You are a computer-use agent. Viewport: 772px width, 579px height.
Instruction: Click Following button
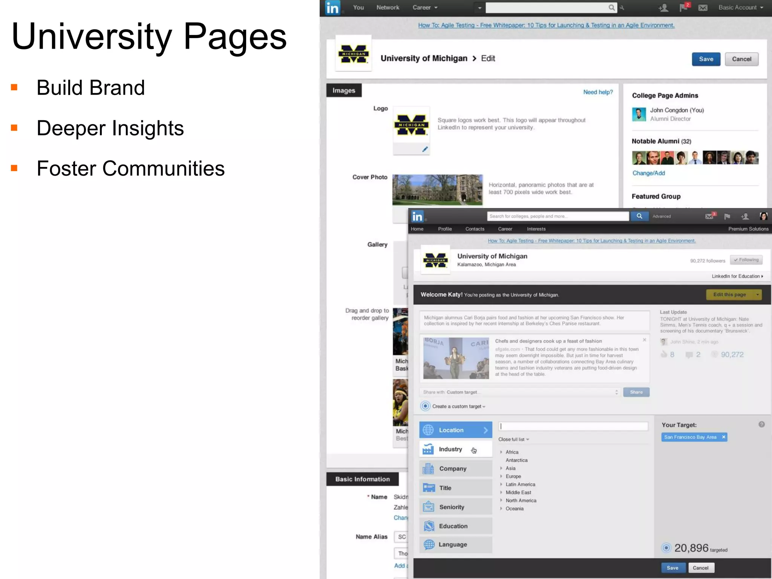[746, 260]
